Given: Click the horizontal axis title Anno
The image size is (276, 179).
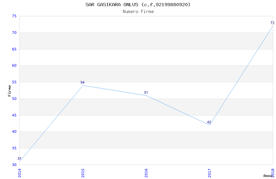Looking at the screenshot, I should (268, 176).
